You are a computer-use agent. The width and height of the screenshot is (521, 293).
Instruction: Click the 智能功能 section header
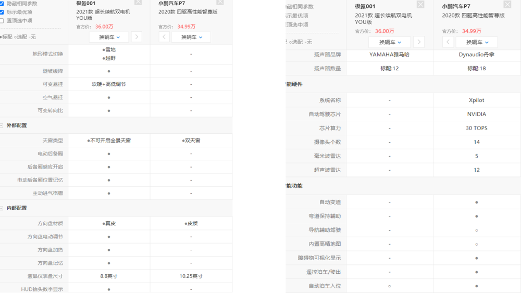coord(294,185)
